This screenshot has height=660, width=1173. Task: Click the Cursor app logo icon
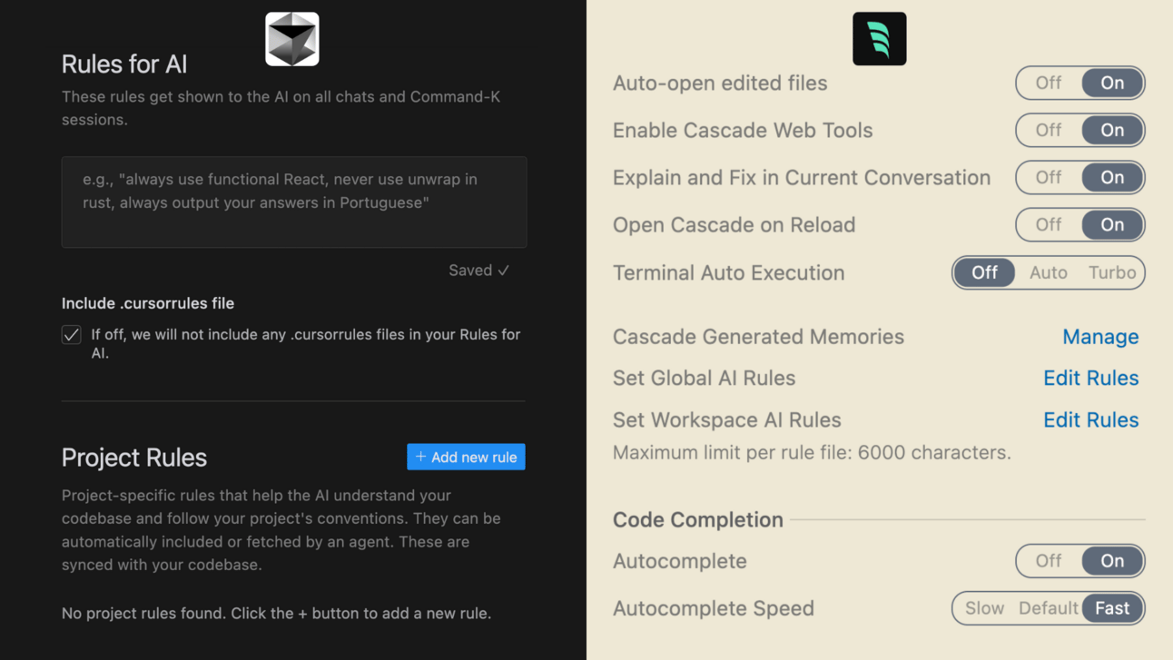(291, 39)
